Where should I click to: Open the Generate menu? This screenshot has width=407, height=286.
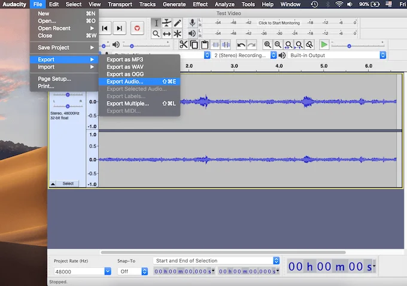point(174,4)
